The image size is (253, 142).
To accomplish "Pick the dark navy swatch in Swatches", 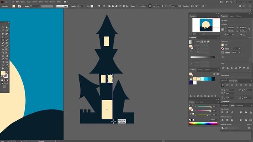I will [213, 79].
